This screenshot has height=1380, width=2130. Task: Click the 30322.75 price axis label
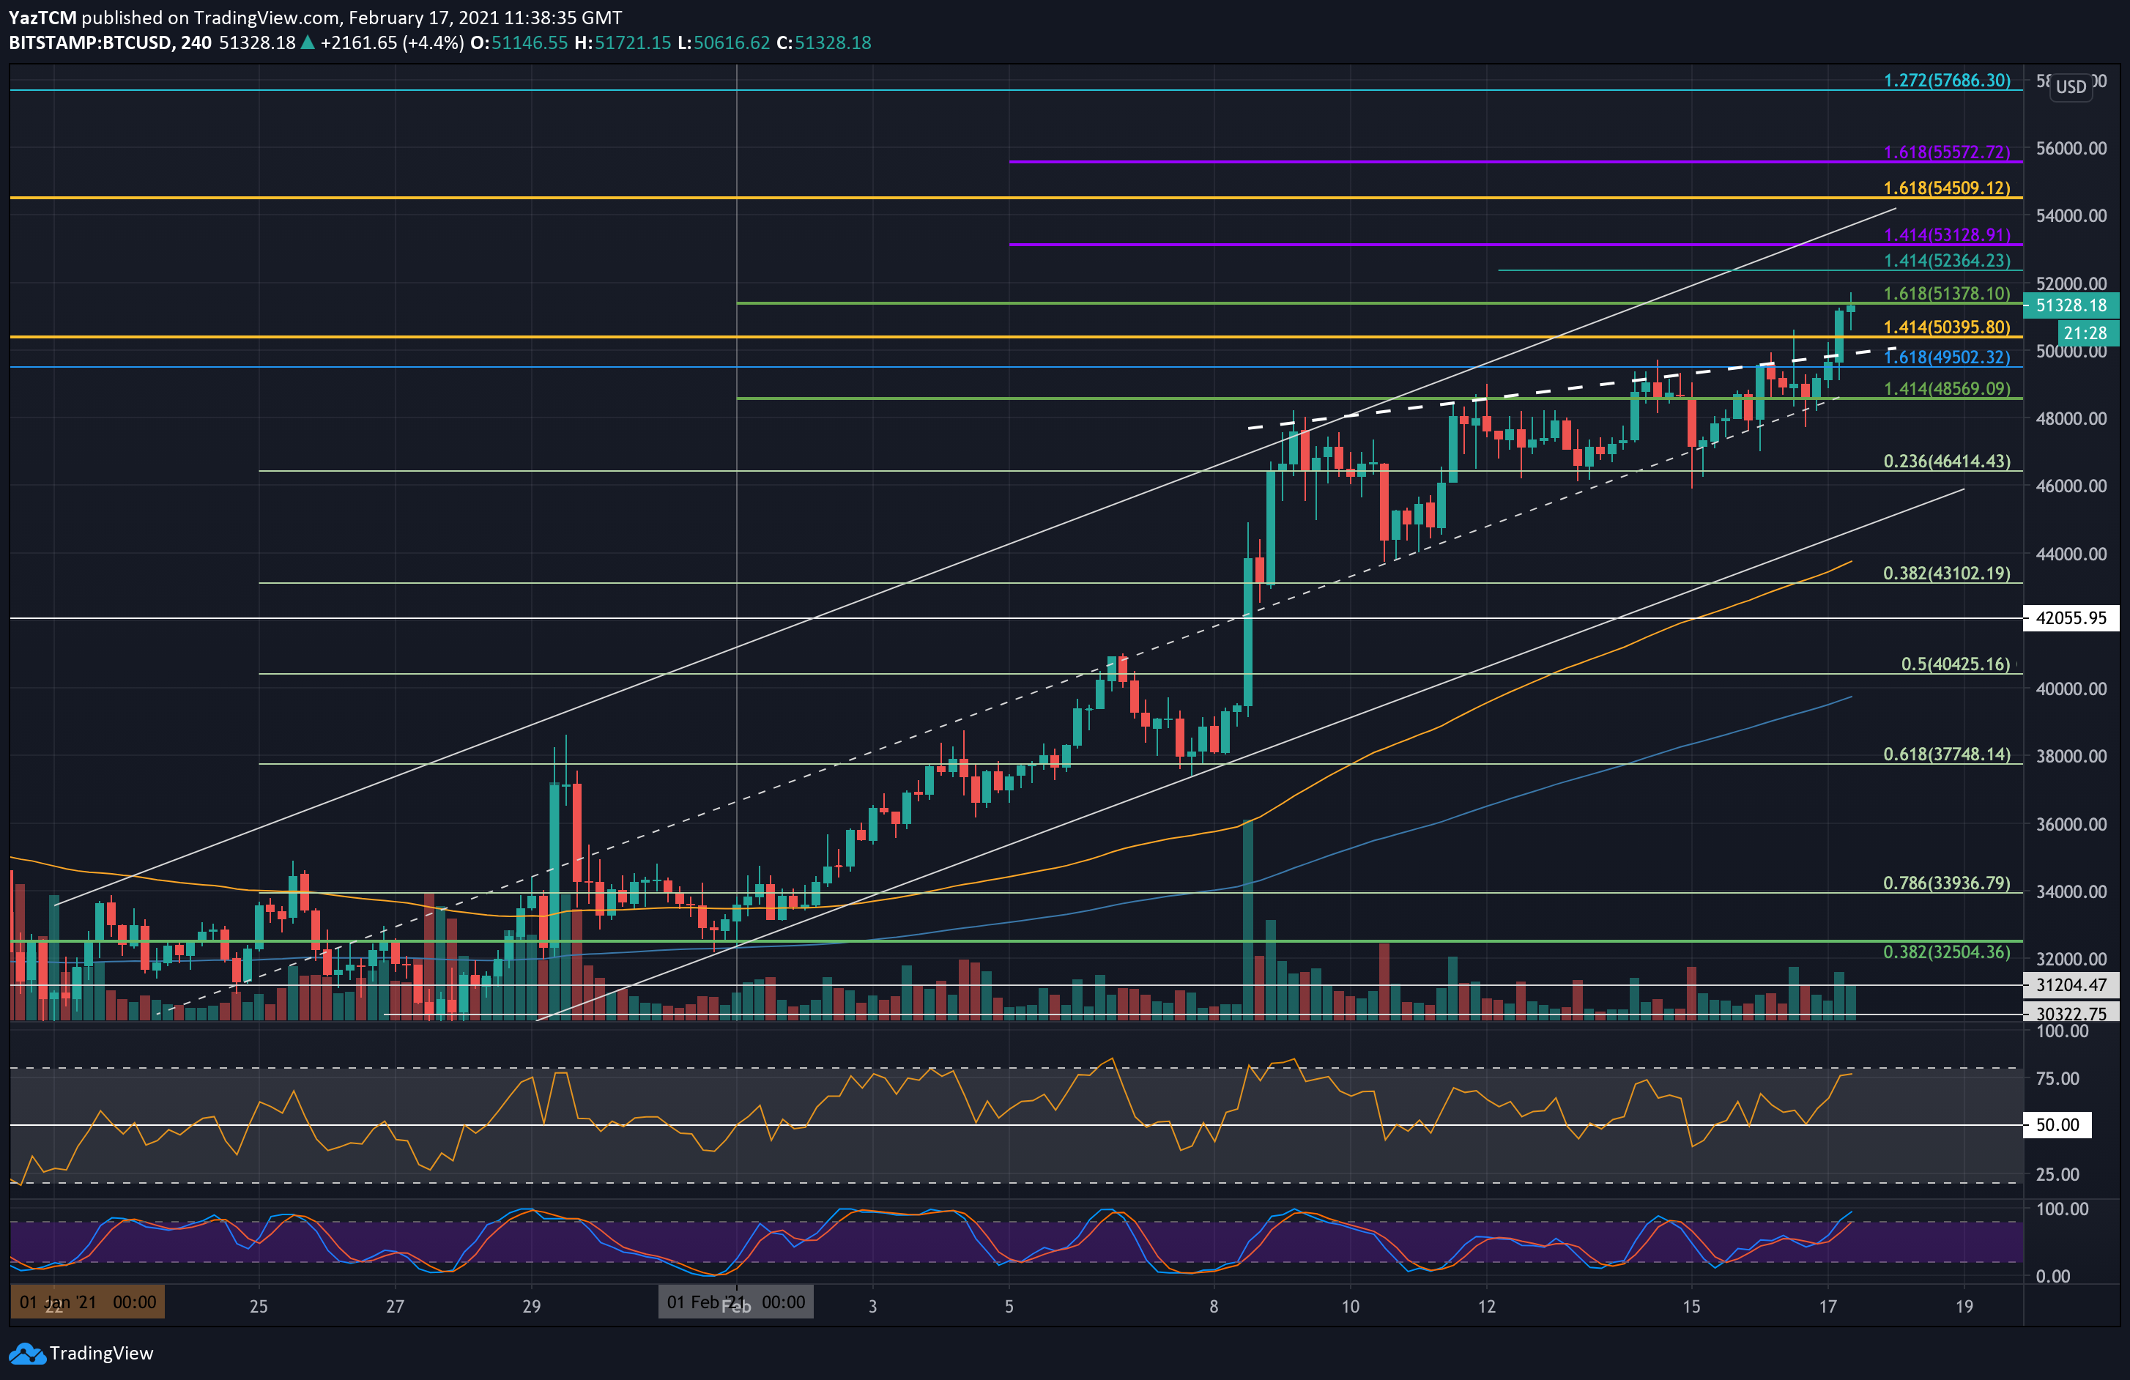[2070, 1013]
